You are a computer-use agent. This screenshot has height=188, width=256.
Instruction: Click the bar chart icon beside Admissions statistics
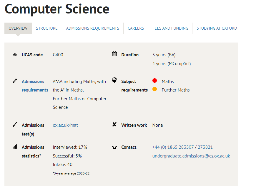click(x=15, y=147)
